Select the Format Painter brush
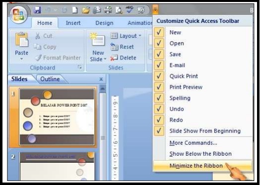This screenshot has width=260, height=185. tap(58, 58)
